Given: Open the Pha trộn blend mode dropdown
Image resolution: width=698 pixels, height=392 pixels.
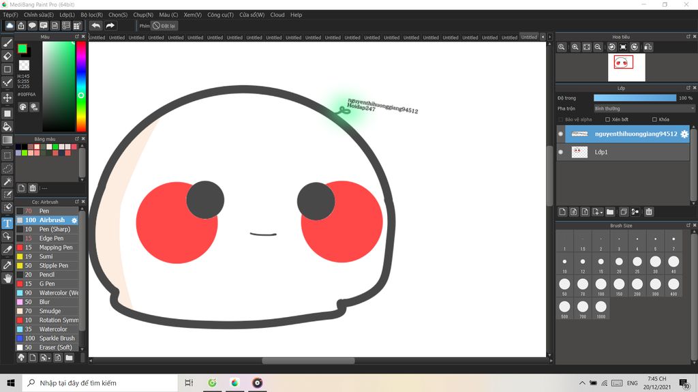Looking at the screenshot, I should point(644,108).
